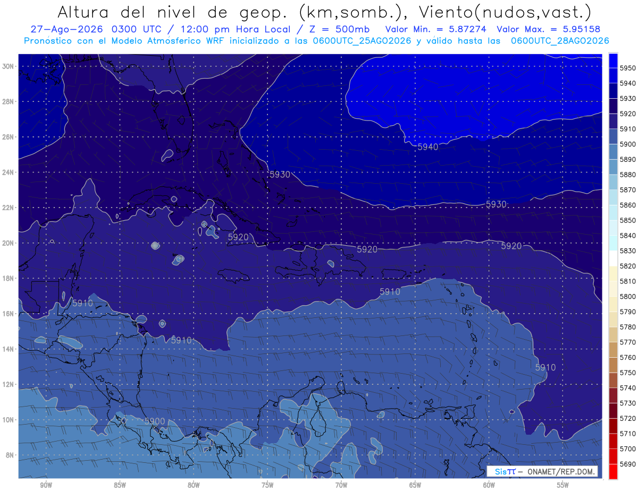
Task: Click the 28N latitude axis label
Action: pos(8,101)
